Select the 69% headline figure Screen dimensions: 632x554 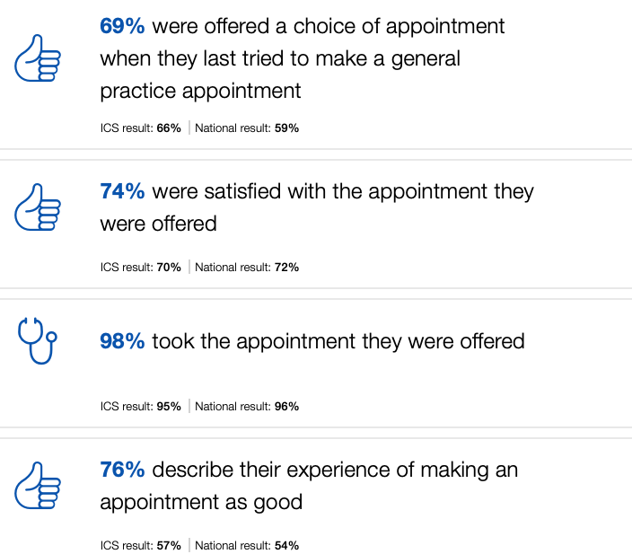coord(122,26)
